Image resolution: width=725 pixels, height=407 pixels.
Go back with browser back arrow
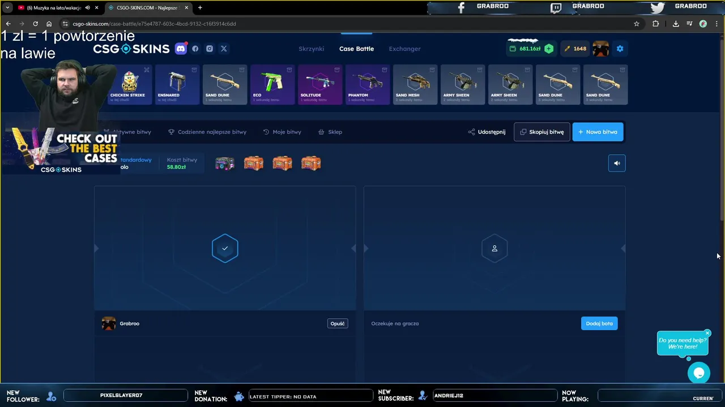coord(8,24)
